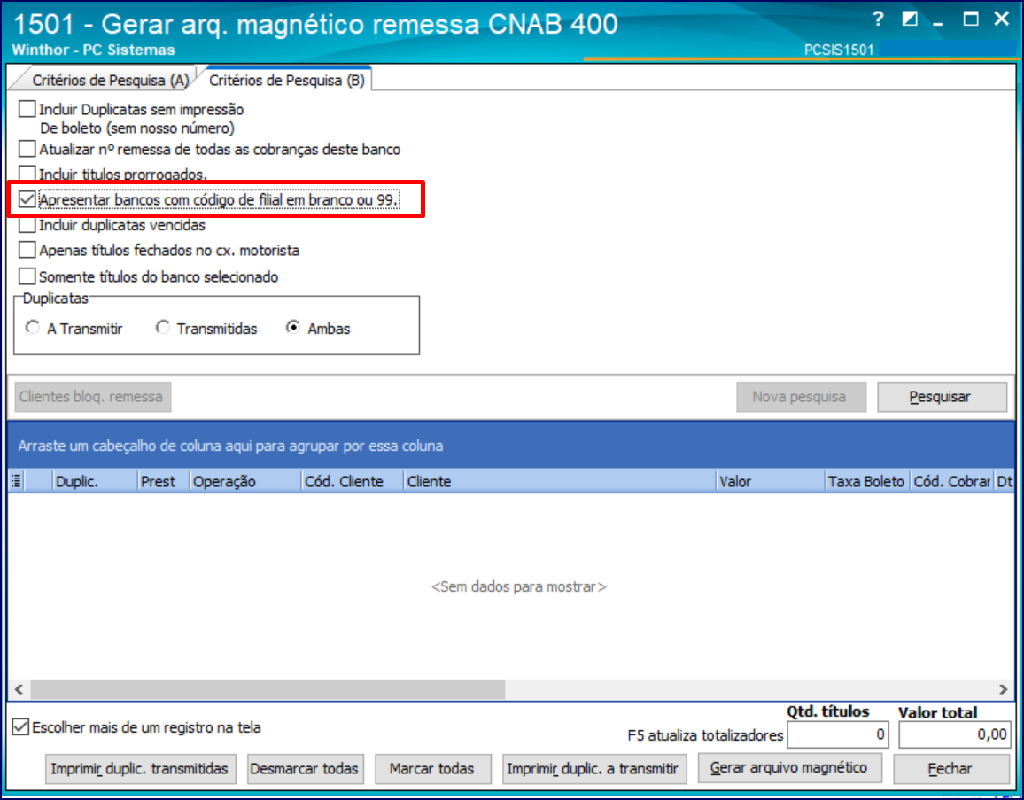Click horizontal scrollbar left arrow
Viewport: 1024px width, 800px height.
(x=19, y=689)
